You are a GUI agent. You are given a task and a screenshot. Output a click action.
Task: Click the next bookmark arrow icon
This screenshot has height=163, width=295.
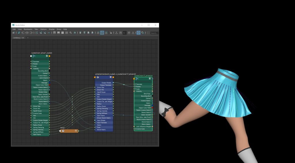pyautogui.click(x=92, y=33)
